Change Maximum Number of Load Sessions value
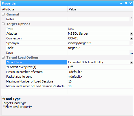 click(100, 81)
